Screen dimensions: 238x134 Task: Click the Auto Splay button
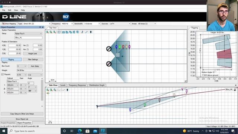pos(35,66)
